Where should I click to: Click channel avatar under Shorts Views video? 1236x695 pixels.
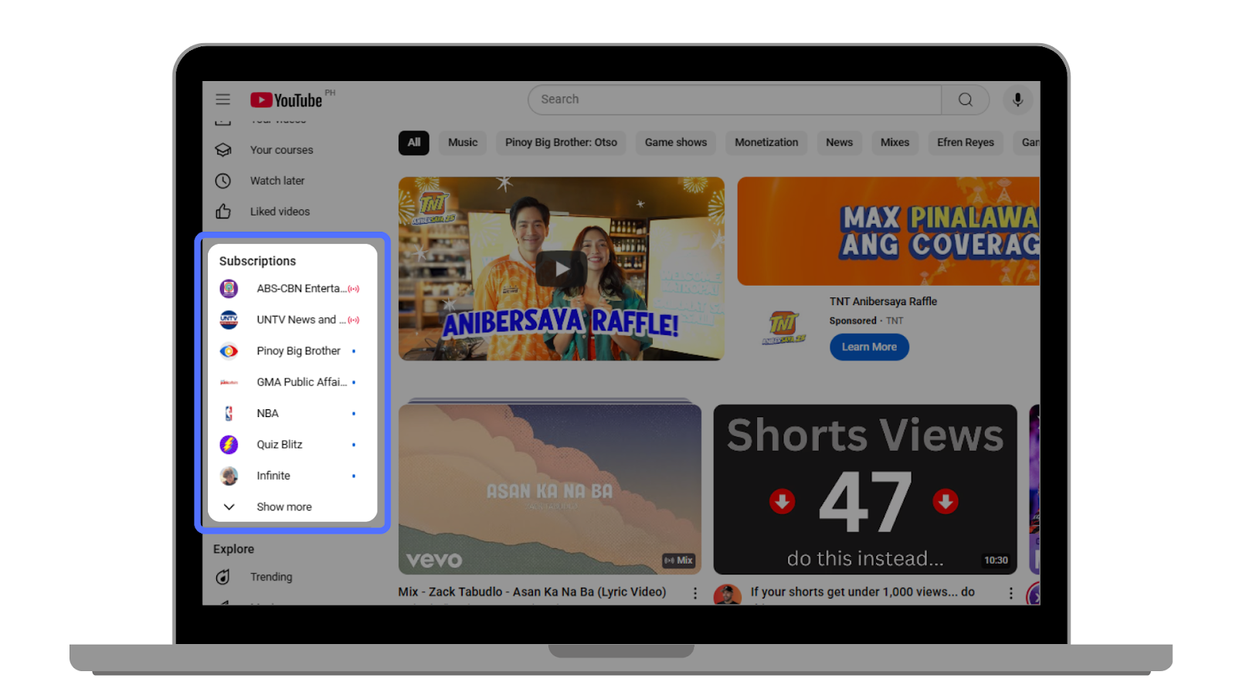(x=727, y=595)
